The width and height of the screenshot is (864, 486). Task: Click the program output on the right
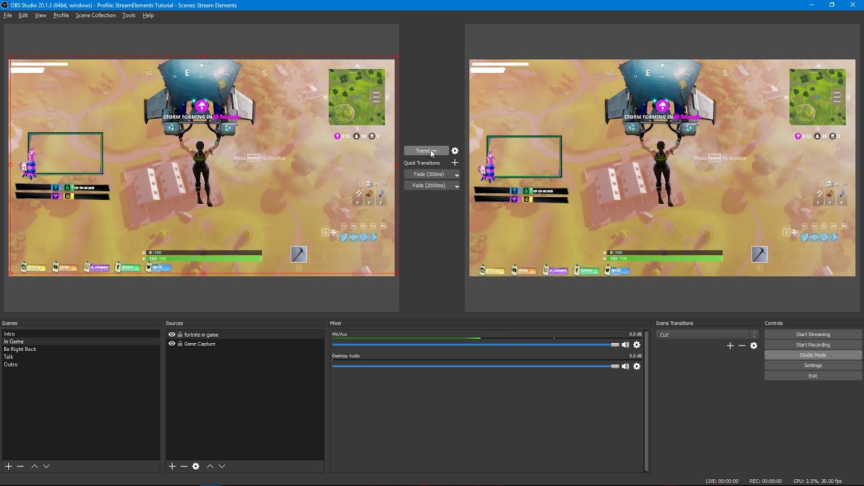pyautogui.click(x=662, y=168)
